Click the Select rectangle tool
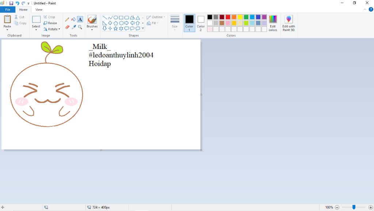The width and height of the screenshot is (374, 211). [x=36, y=19]
